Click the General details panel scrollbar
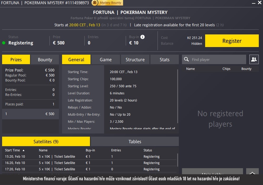The width and height of the screenshot is (263, 185). [x=178, y=96]
